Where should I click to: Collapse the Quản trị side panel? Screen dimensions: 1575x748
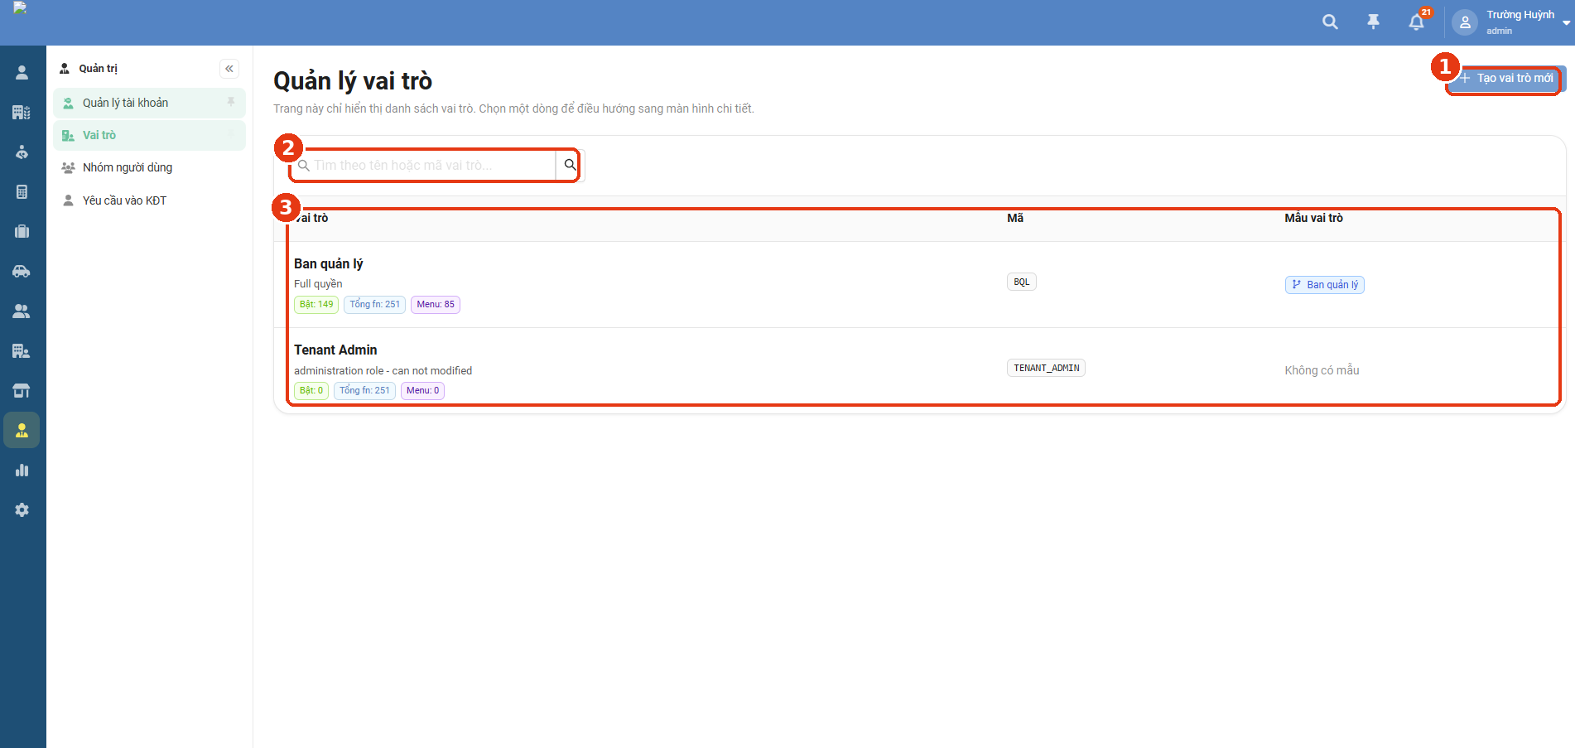click(x=229, y=69)
